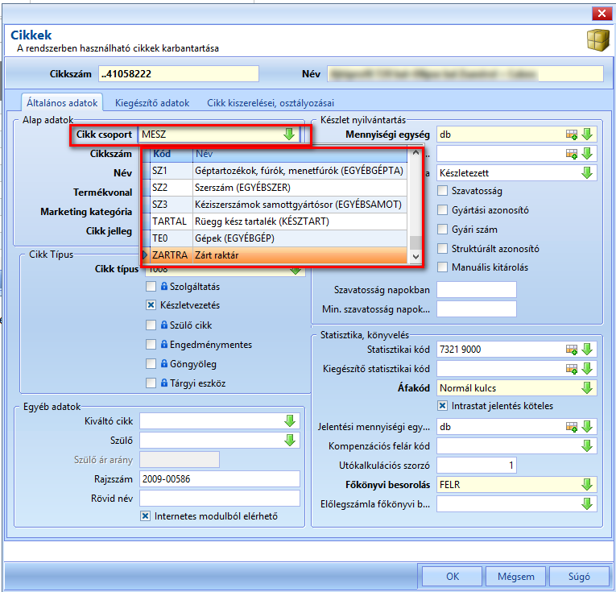
Task: Select ZARTRA Zárt raktár entry
Action: tap(279, 255)
